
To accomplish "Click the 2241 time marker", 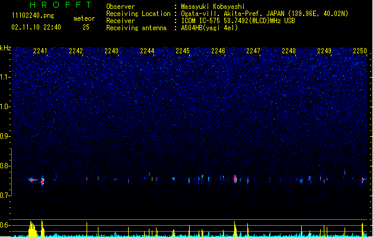I will pos(40,51).
